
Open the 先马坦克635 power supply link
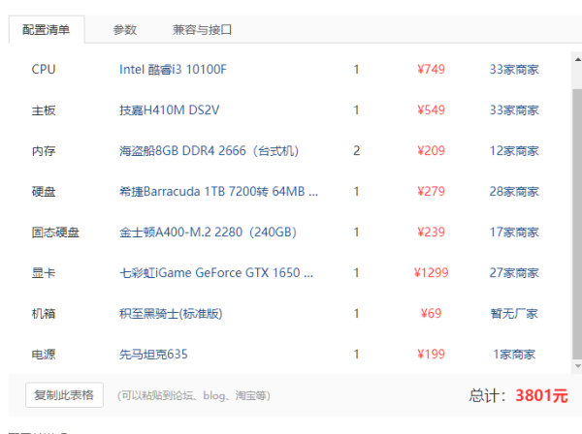coord(153,355)
